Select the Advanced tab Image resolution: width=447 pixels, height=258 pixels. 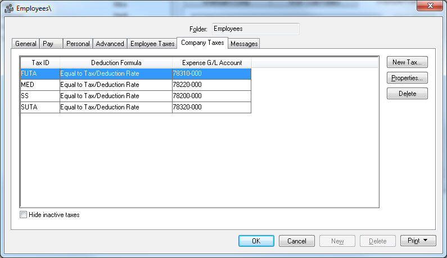point(110,44)
